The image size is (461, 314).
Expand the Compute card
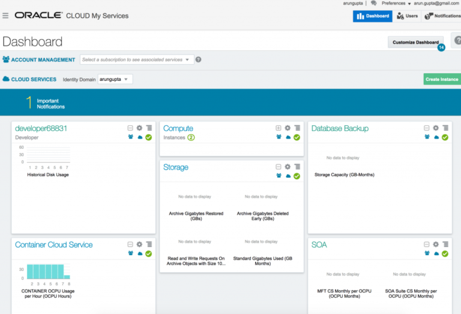pos(279,128)
